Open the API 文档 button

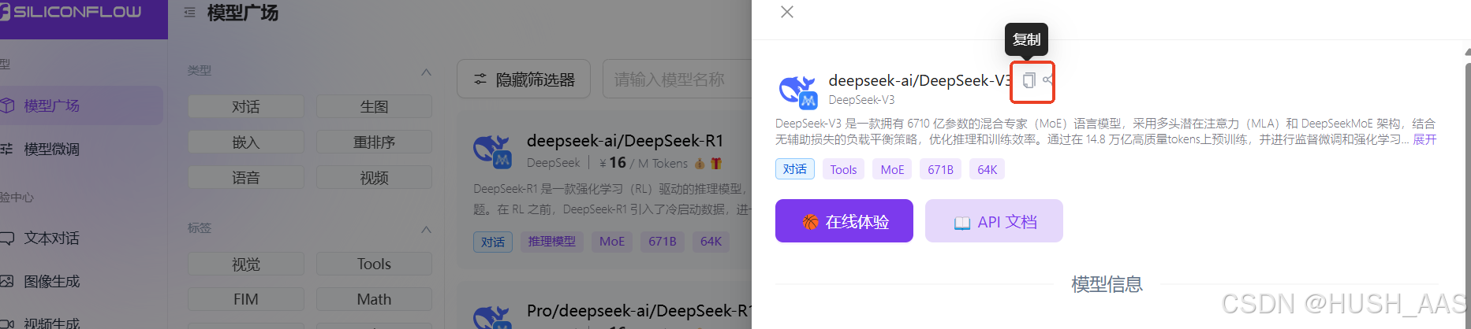click(994, 221)
